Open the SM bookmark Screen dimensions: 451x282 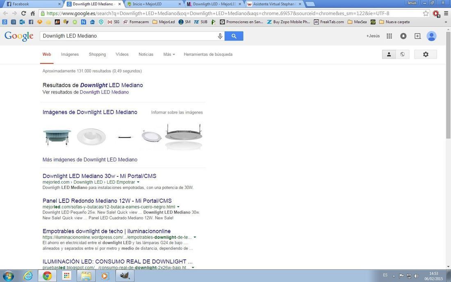click(184, 22)
